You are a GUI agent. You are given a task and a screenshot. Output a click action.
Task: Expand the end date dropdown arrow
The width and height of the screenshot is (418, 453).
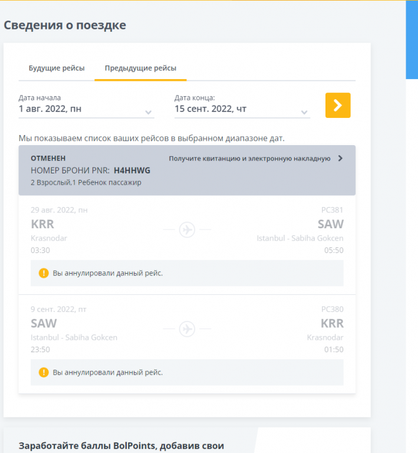pyautogui.click(x=304, y=112)
